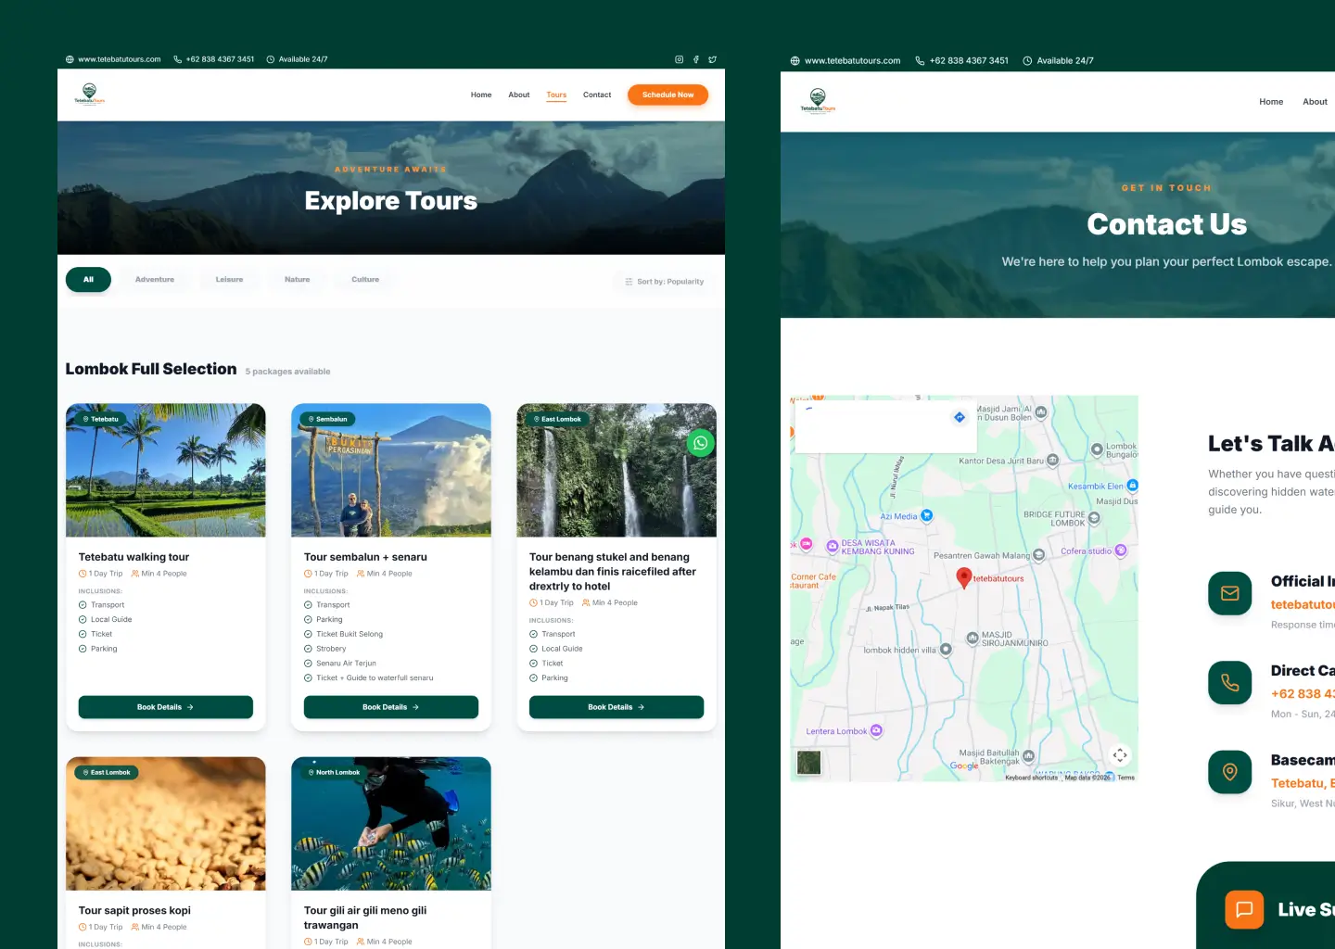Switch map to satellite layer thumbnail

point(809,763)
